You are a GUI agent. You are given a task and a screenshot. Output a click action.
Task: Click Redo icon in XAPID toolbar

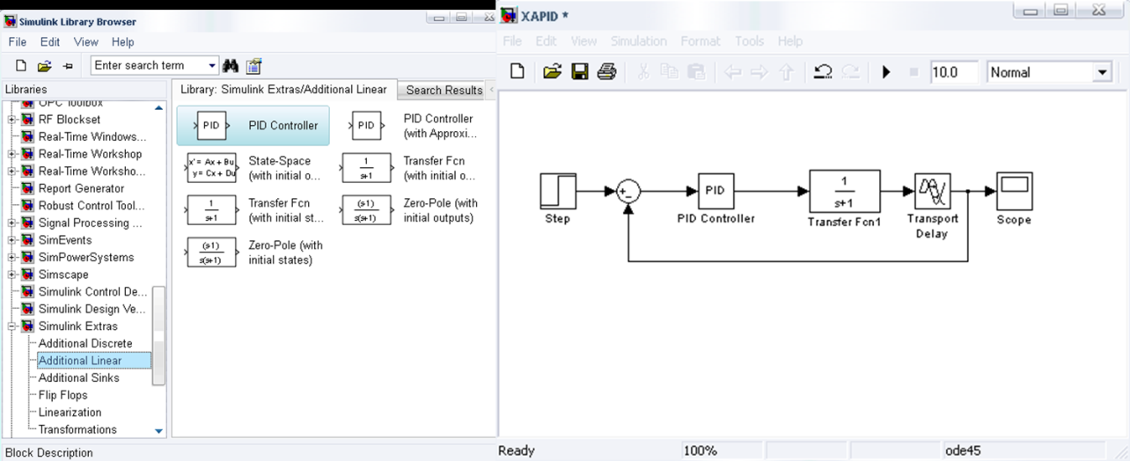pyautogui.click(x=850, y=72)
